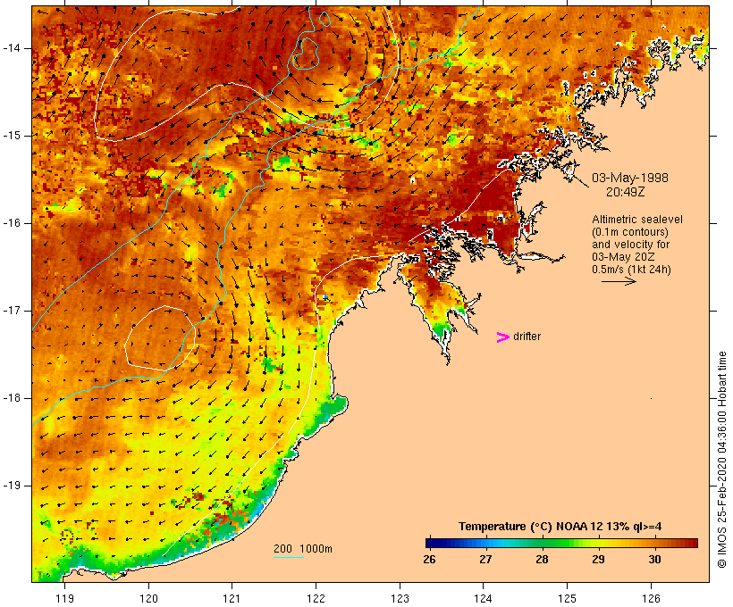This screenshot has width=733, height=607.
Task: Click the magenta drifter legend marker
Action: [502, 337]
